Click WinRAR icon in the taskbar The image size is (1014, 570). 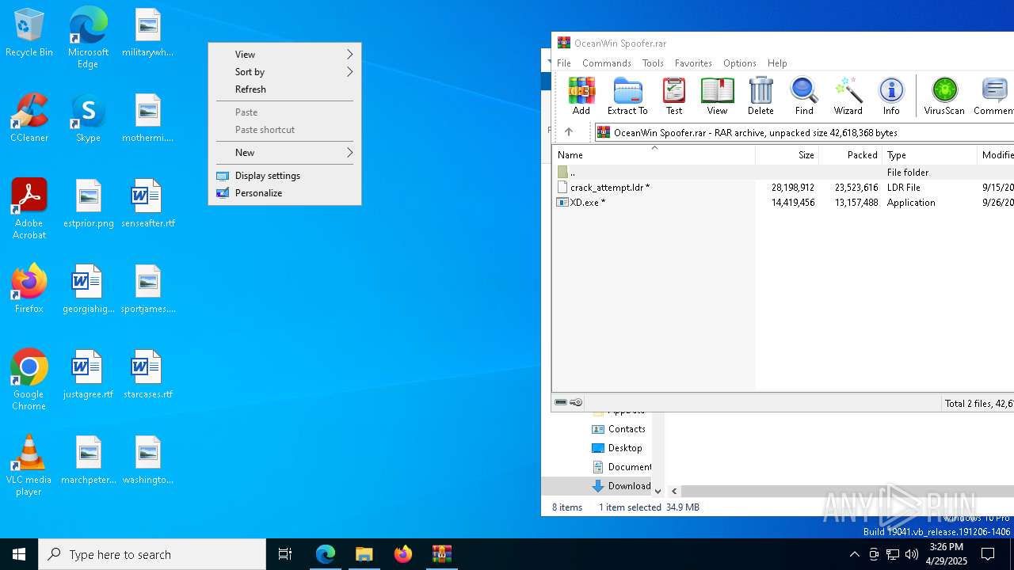click(442, 554)
